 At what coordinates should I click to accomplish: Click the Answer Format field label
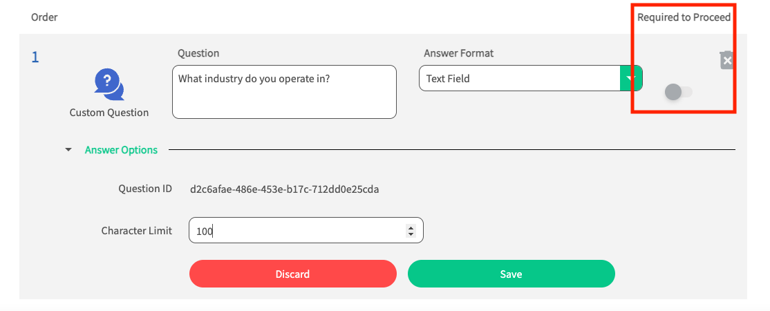pyautogui.click(x=458, y=53)
